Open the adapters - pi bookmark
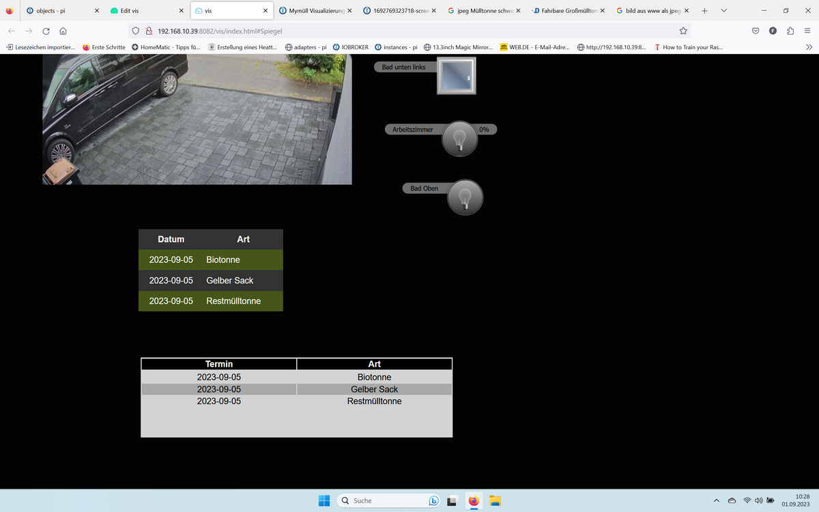The image size is (819, 512). [306, 47]
